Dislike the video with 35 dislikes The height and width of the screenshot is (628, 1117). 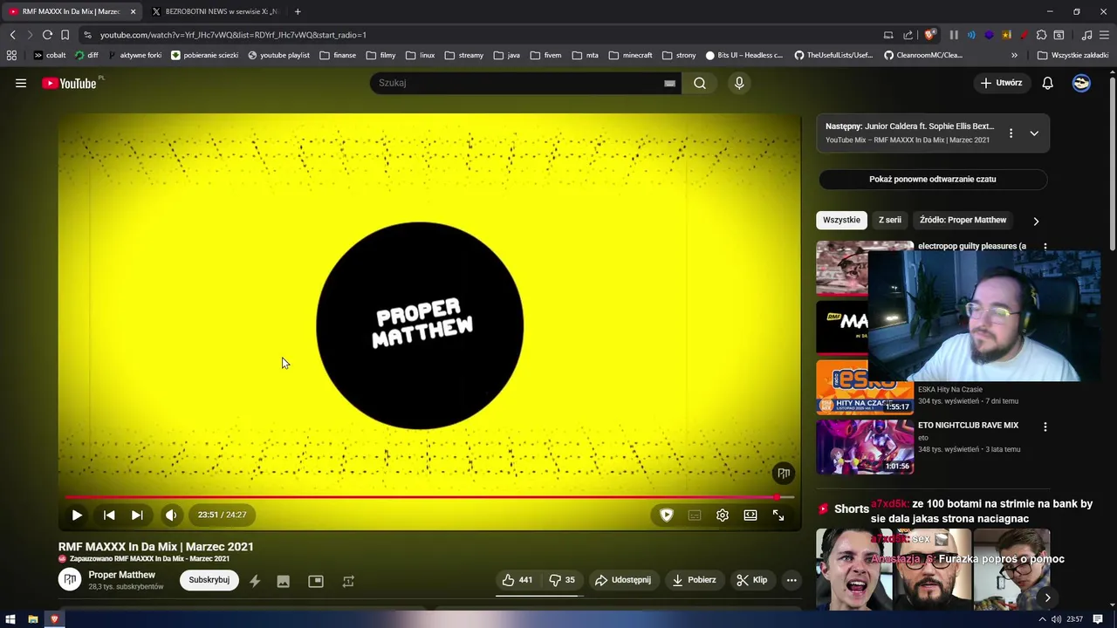point(562,580)
